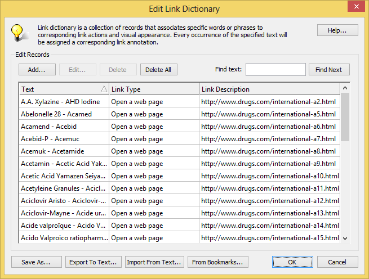Sort by the Link Type column header
The width and height of the screenshot is (369, 279).
(154, 89)
